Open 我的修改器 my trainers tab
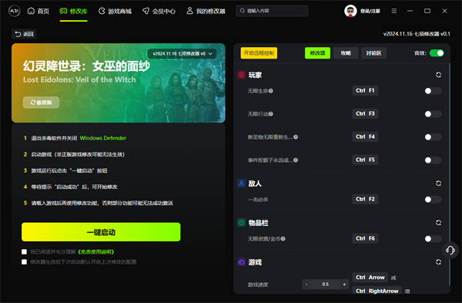 [x=206, y=12]
